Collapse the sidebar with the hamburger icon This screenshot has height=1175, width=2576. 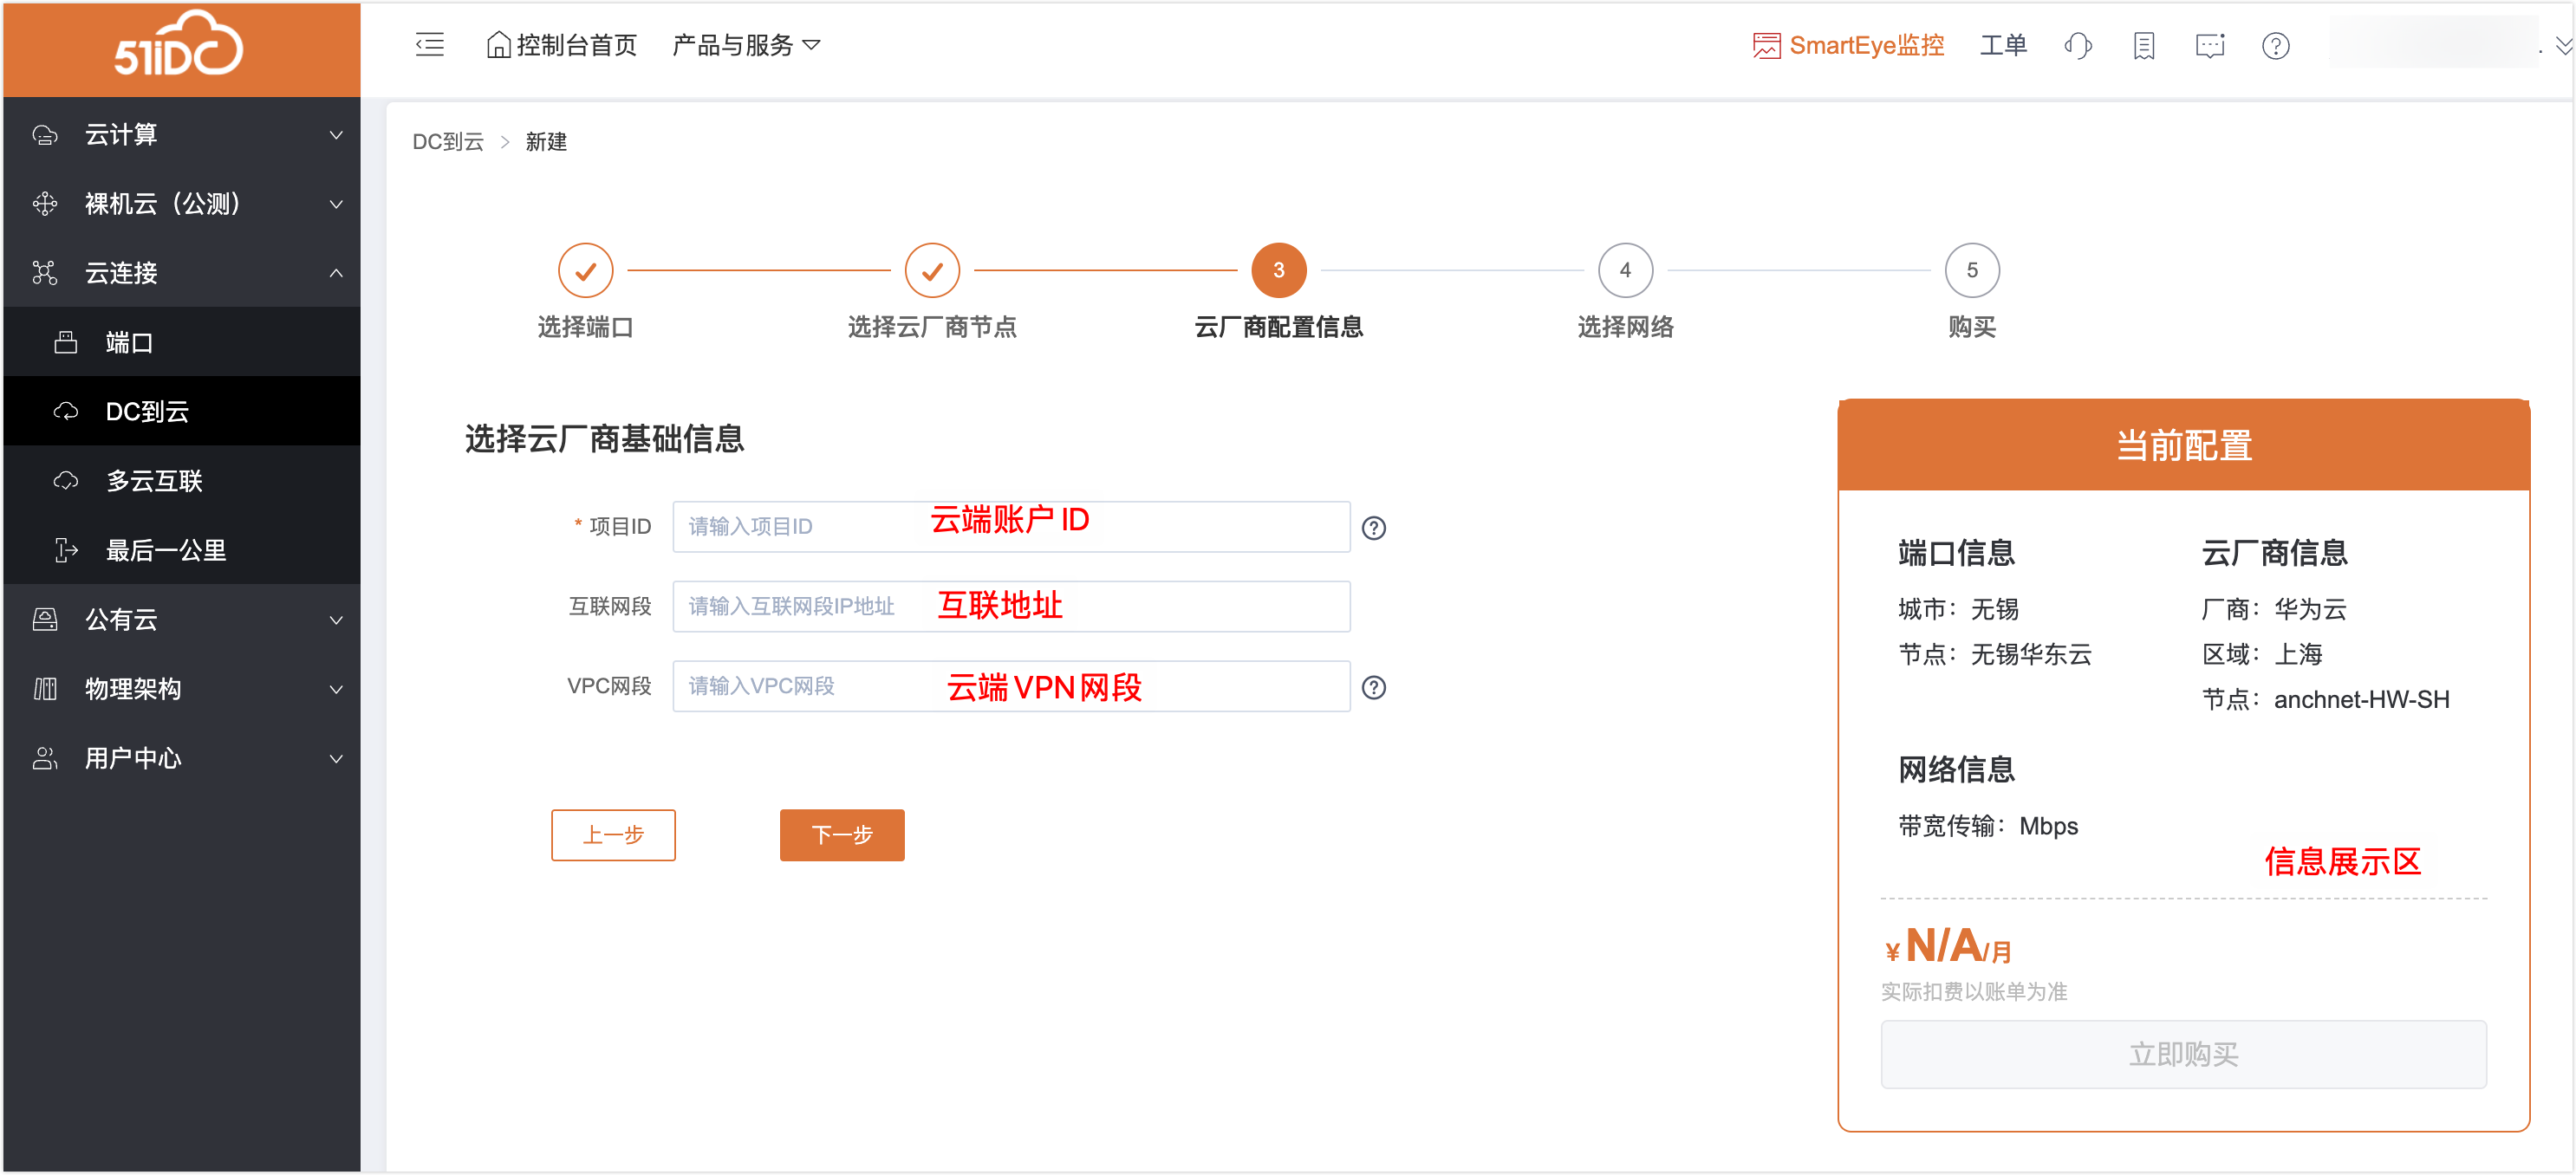(429, 45)
